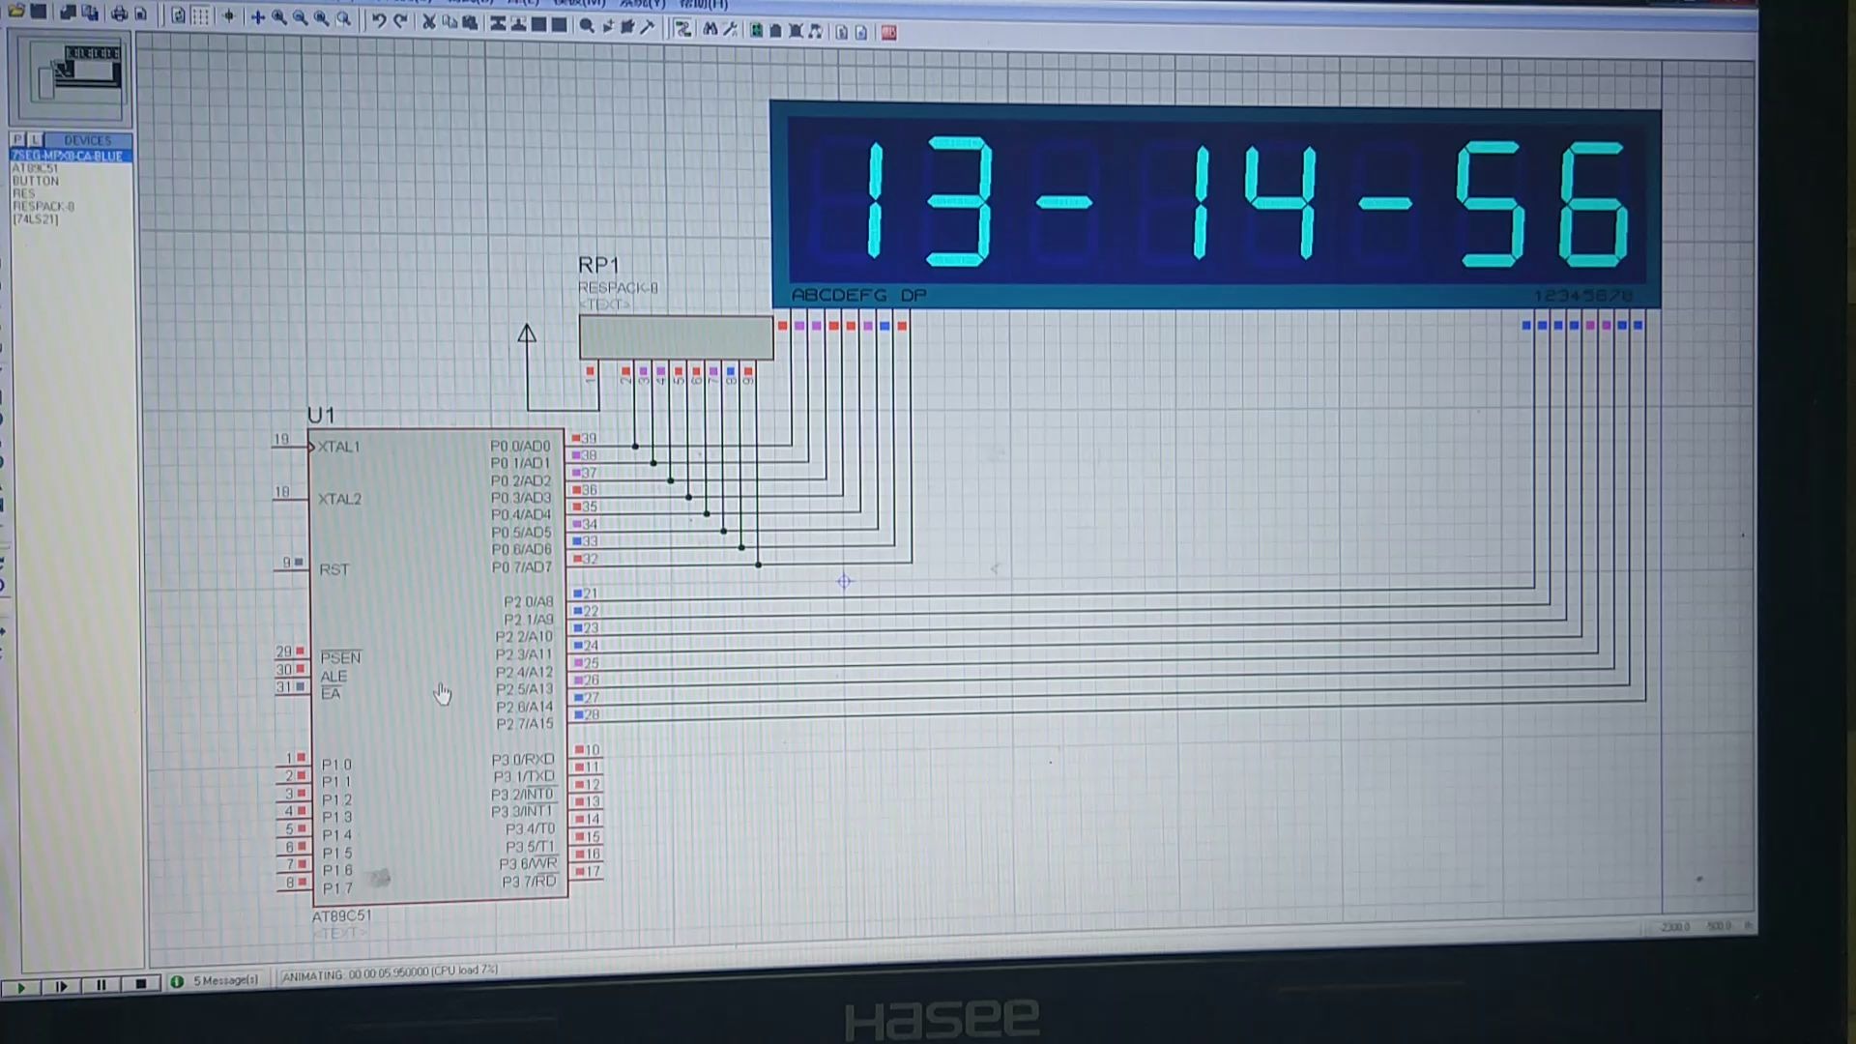
Task: Select BUTTON in the devices list
Action: pos(36,181)
